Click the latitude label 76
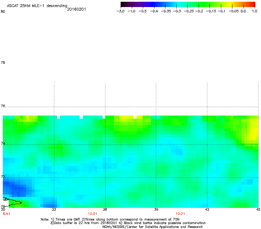The image size is (261, 229). coord(3,106)
